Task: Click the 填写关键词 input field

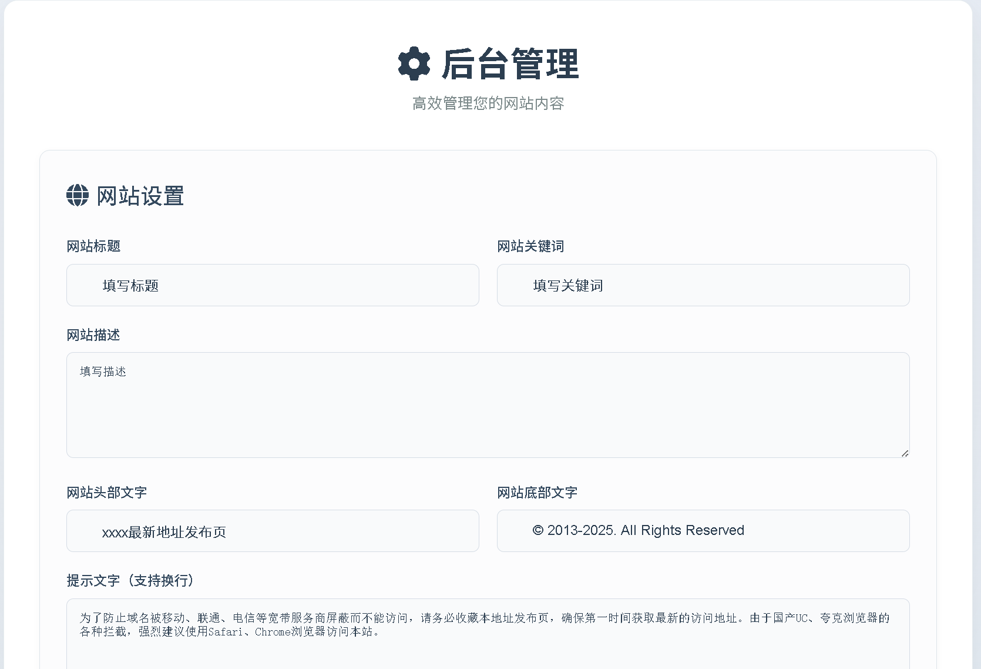Action: [x=703, y=285]
